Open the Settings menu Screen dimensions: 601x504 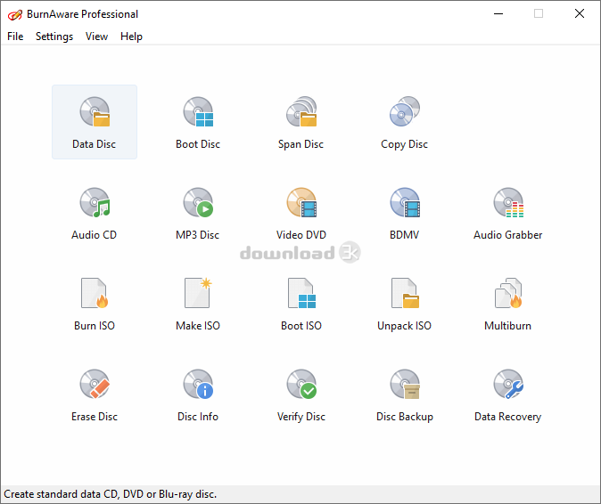pos(54,37)
